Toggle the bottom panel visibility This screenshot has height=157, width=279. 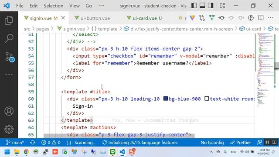coord(202,6)
